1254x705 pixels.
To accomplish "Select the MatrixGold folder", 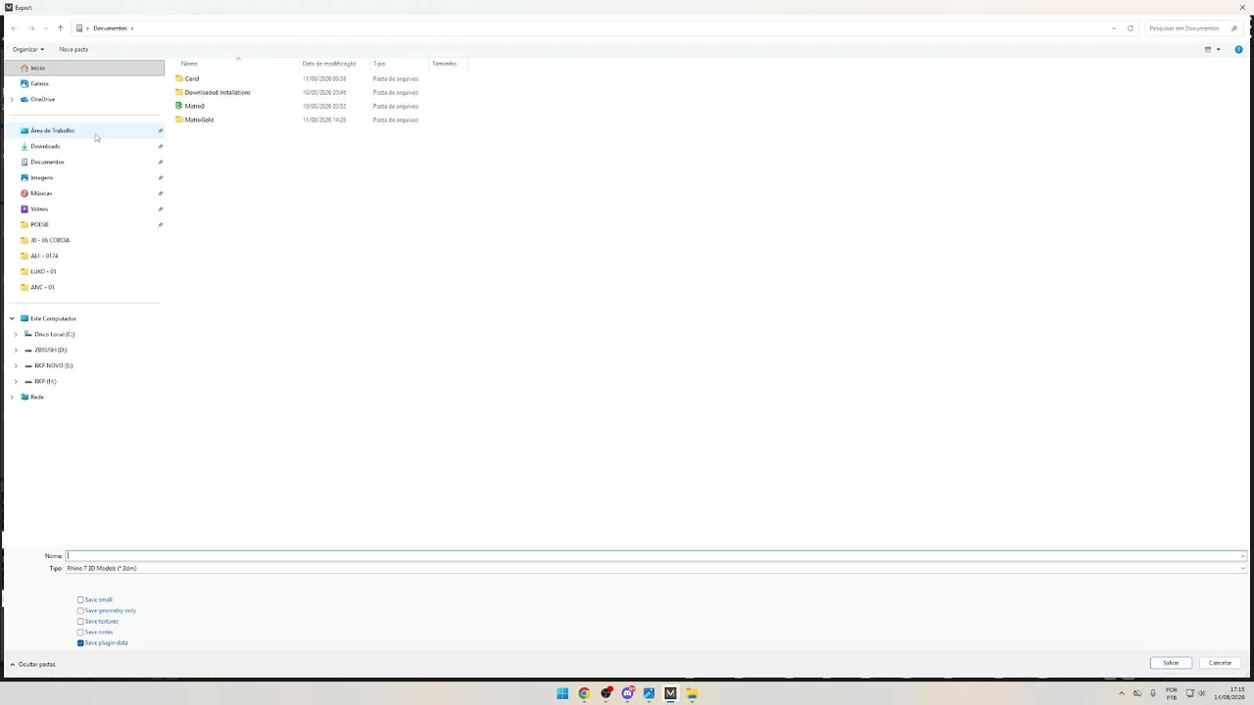I will 199,119.
